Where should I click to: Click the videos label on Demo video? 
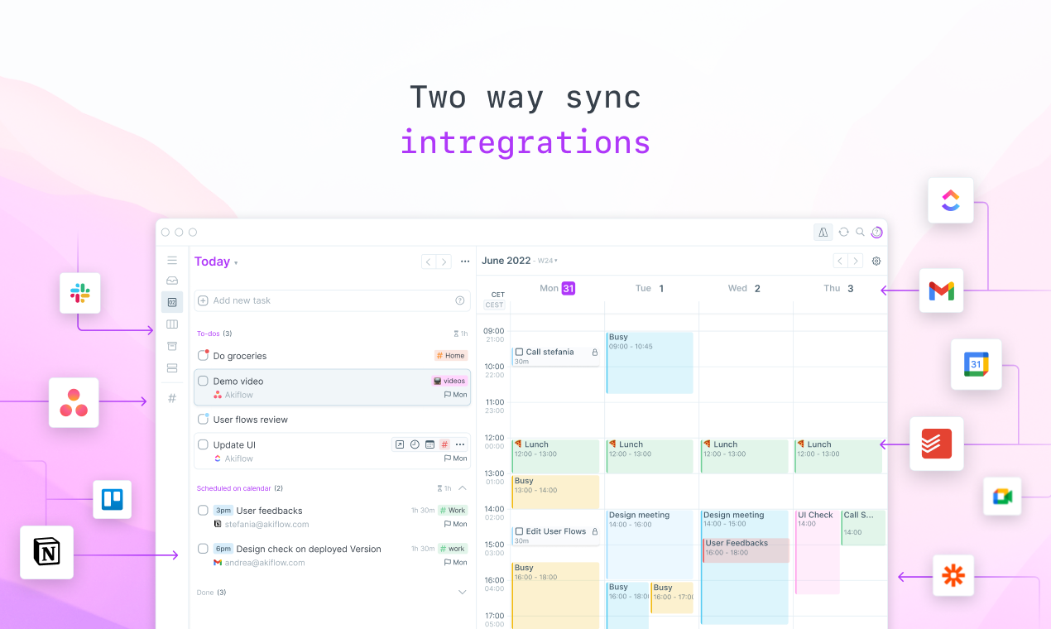pyautogui.click(x=450, y=381)
